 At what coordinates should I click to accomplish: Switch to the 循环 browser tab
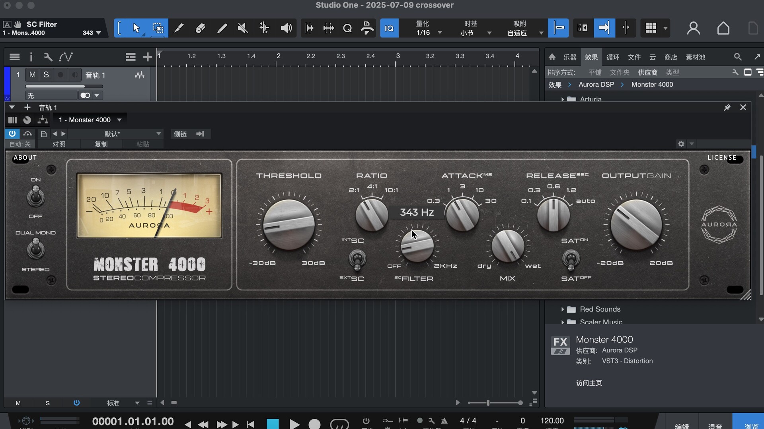[x=613, y=57]
